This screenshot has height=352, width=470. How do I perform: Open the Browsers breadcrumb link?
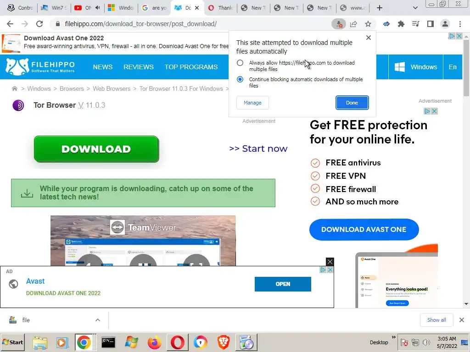click(72, 88)
